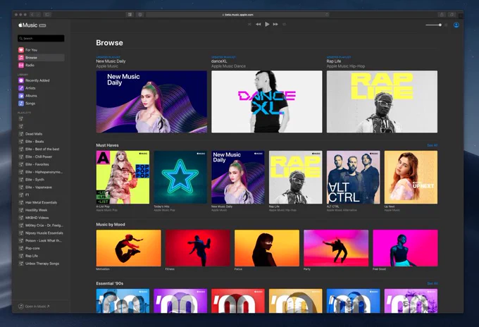Go back with Safari back arrow

(x=32, y=14)
